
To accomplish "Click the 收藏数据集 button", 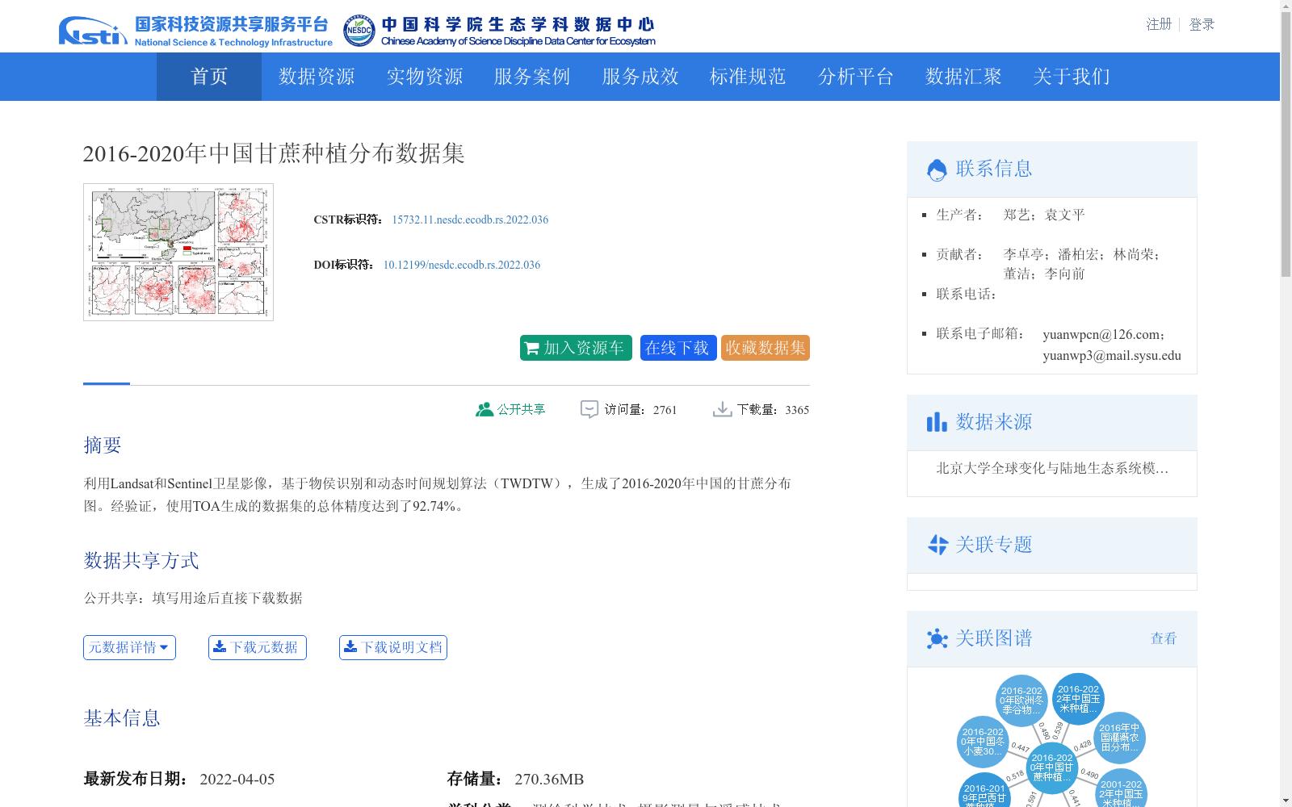I will tap(766, 348).
